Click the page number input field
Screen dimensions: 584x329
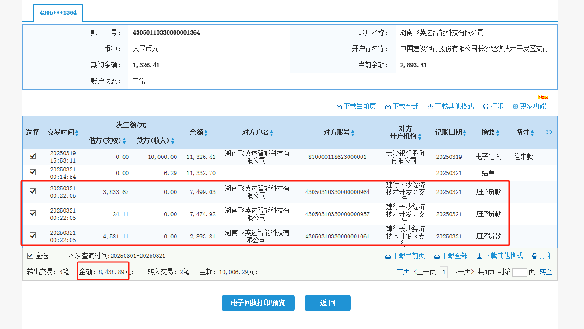519,272
